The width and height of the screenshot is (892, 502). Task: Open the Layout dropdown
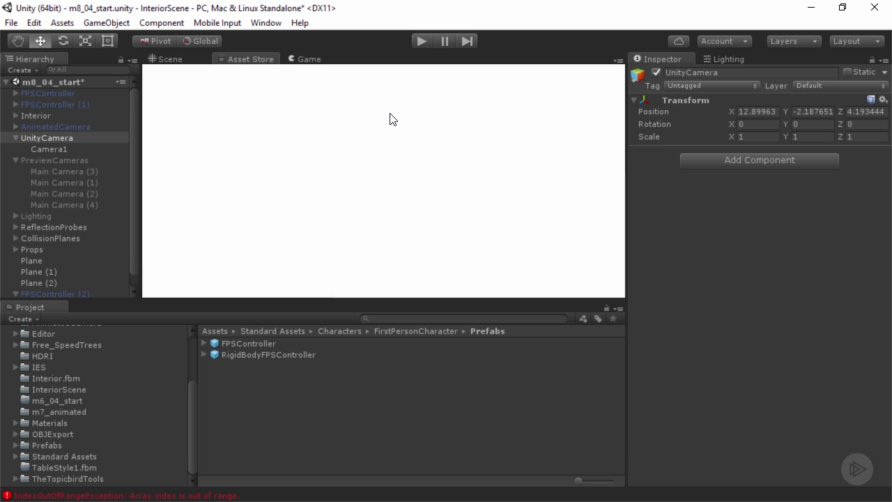[x=857, y=41]
